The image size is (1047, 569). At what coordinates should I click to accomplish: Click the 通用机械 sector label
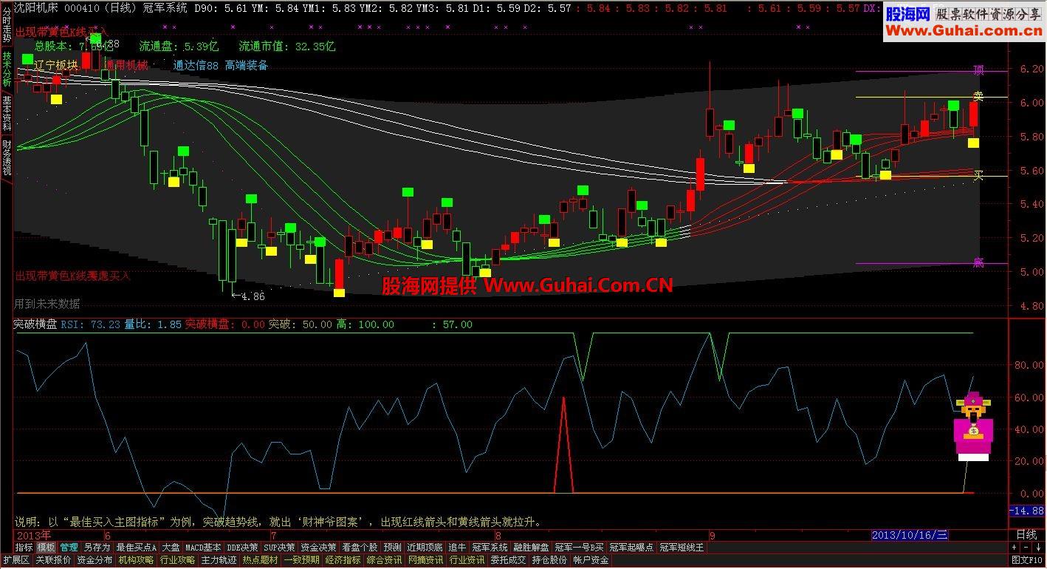pos(126,65)
